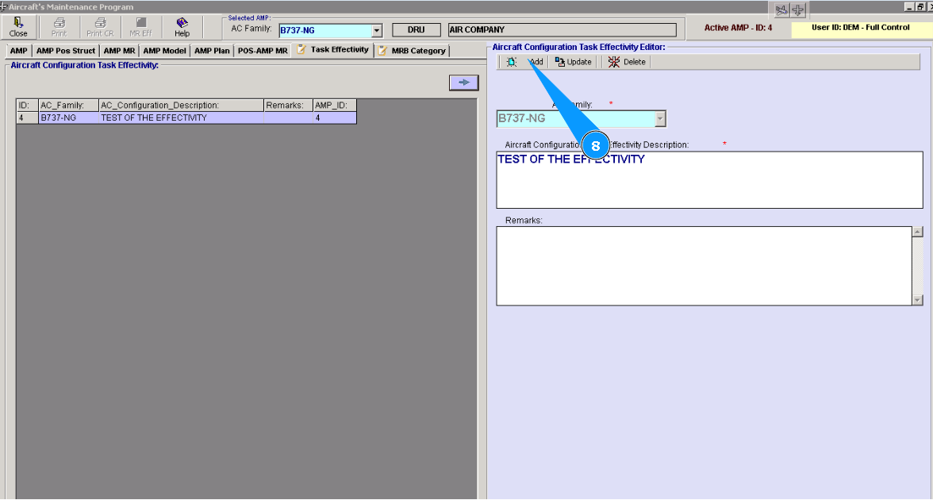Select the AMP MR tab

[x=119, y=51]
